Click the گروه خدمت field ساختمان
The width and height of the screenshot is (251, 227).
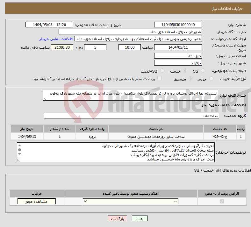tap(132, 116)
